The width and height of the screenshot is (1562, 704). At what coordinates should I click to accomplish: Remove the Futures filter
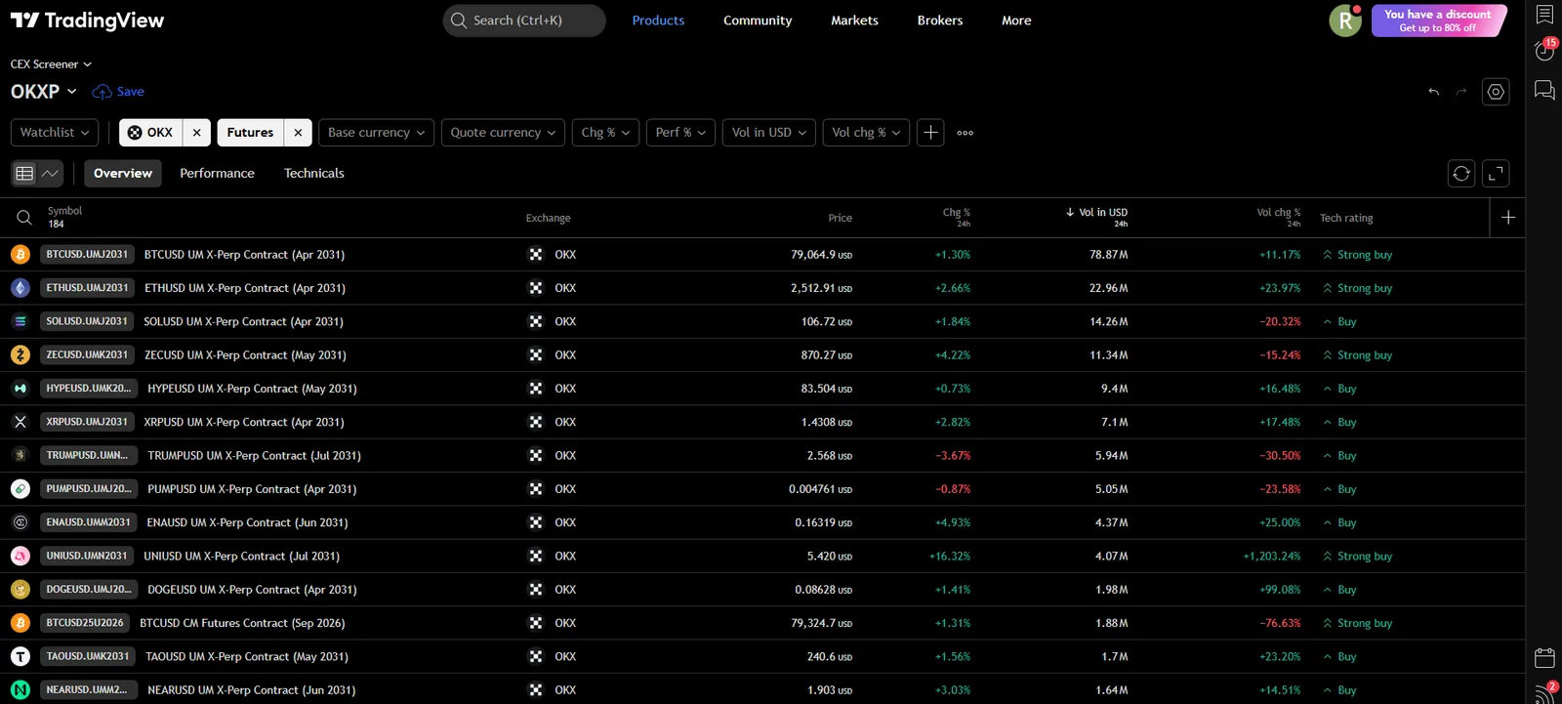(298, 133)
